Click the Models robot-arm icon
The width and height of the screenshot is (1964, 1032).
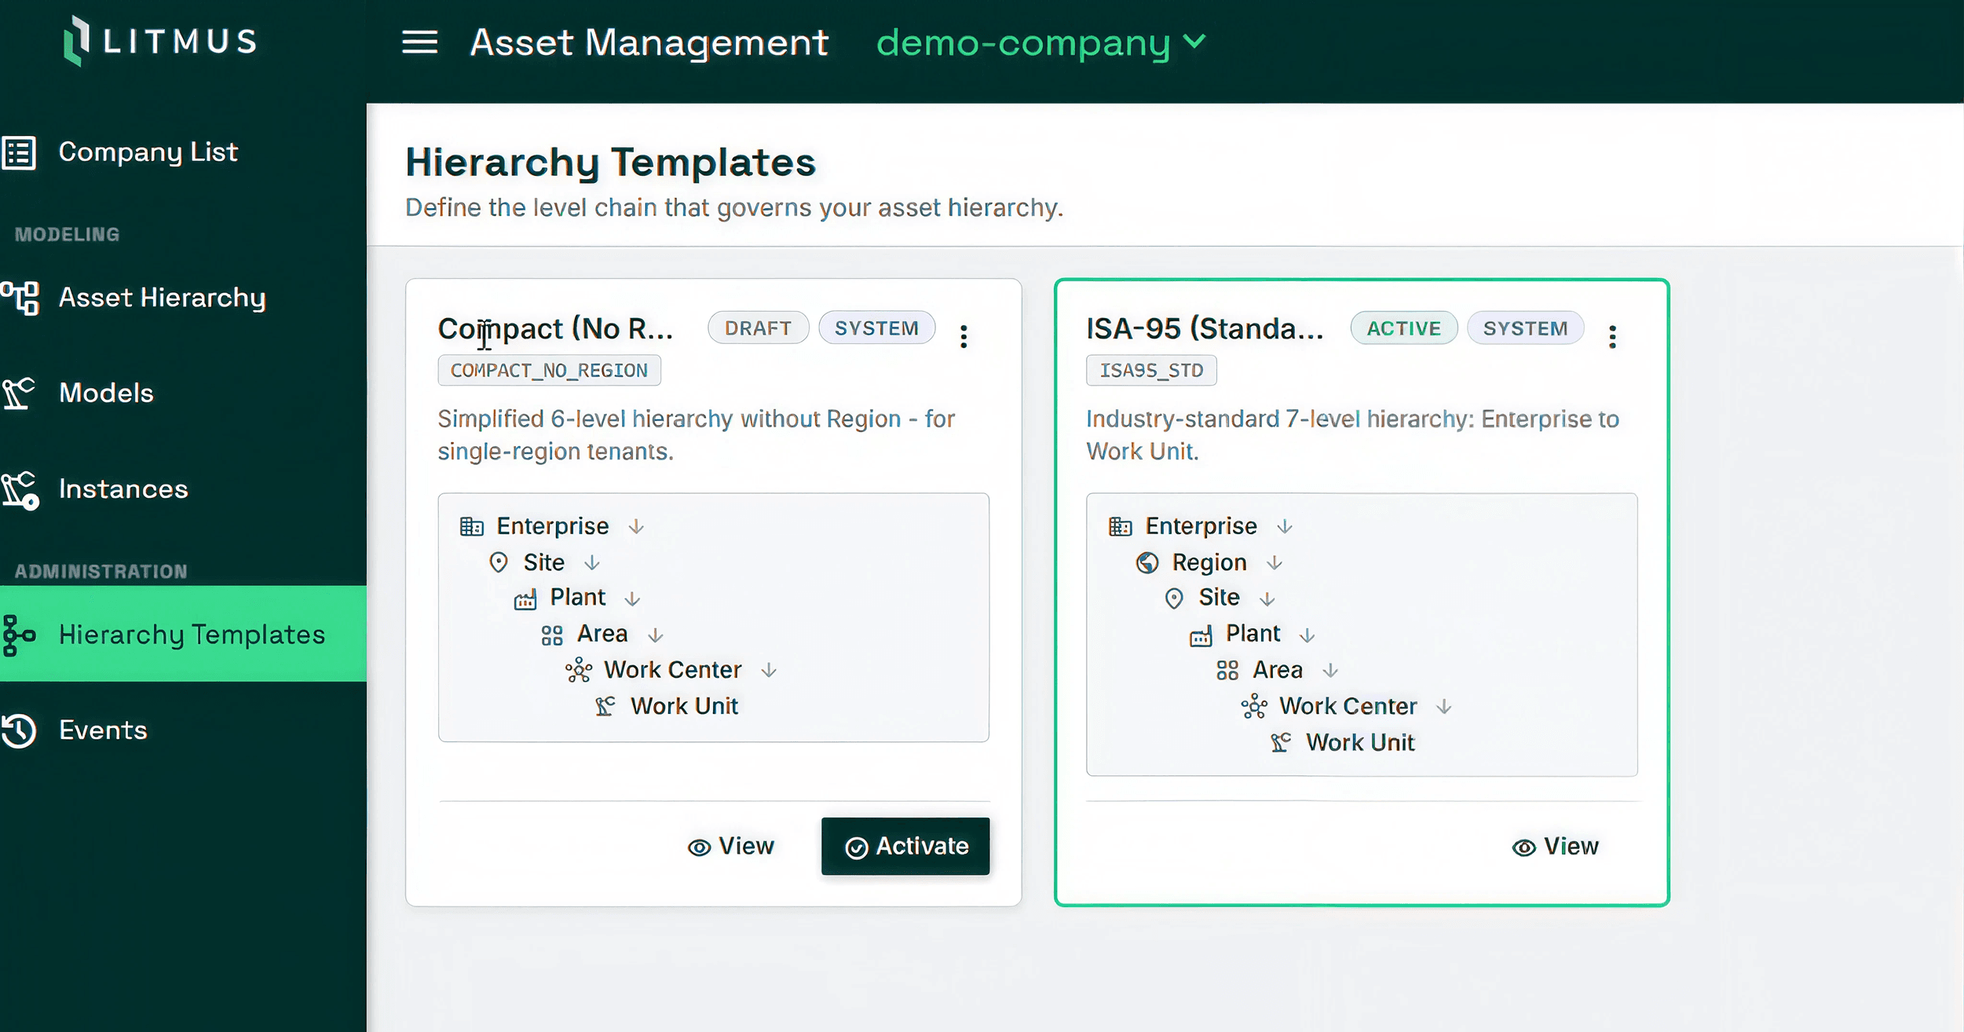click(x=19, y=393)
